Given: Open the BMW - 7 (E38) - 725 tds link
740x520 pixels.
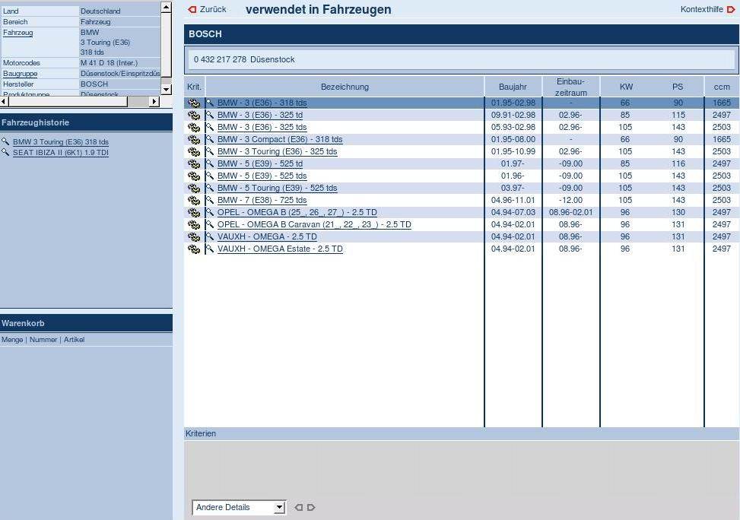Looking at the screenshot, I should tap(262, 201).
